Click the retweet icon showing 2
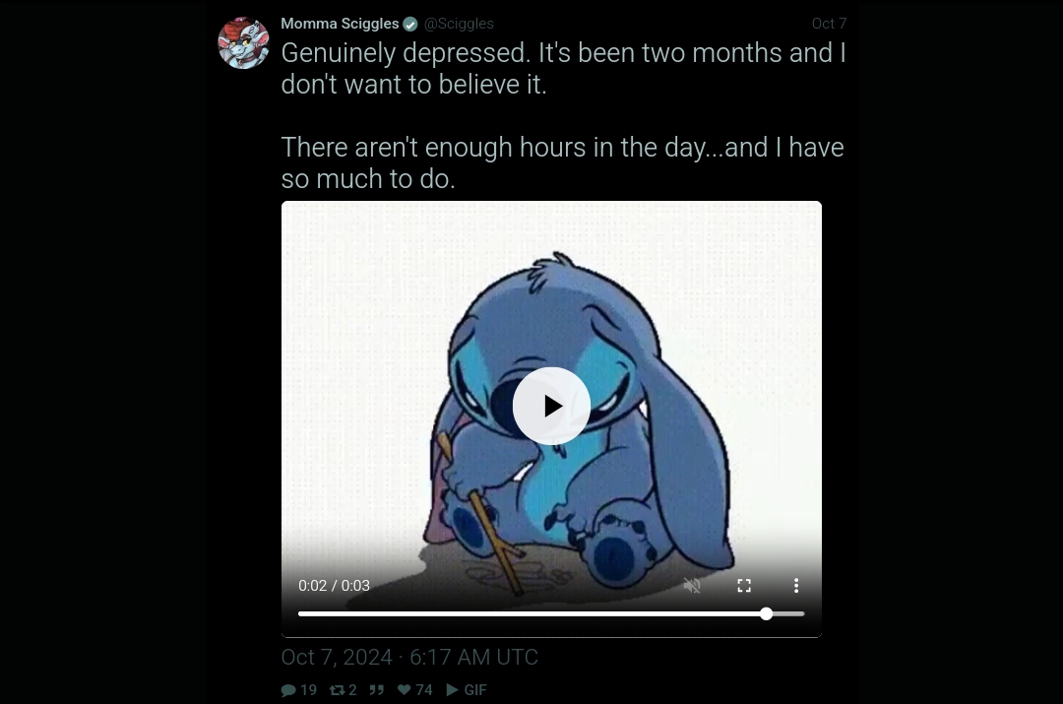 [337, 690]
